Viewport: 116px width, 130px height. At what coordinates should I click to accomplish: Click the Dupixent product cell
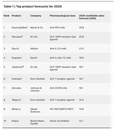point(16,58)
